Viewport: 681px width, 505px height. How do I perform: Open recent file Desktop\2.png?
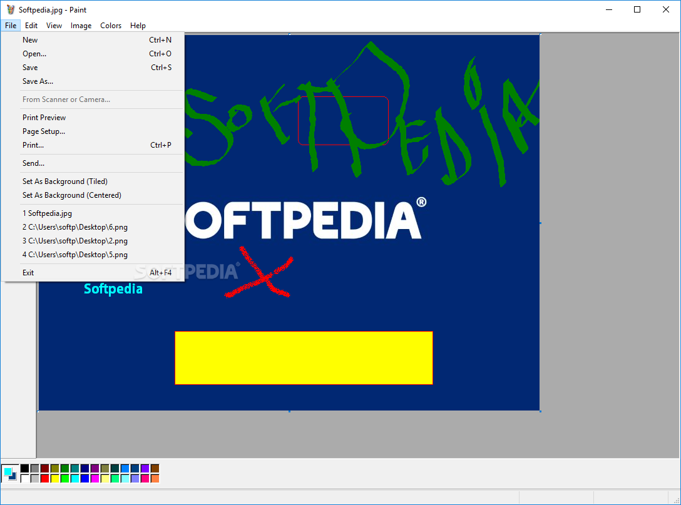pyautogui.click(x=93, y=241)
